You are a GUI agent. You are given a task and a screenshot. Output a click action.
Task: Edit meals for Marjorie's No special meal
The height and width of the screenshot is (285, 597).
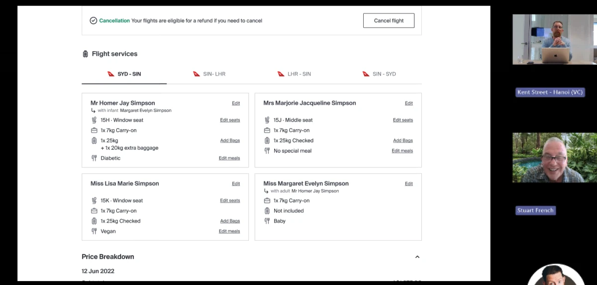click(x=402, y=151)
